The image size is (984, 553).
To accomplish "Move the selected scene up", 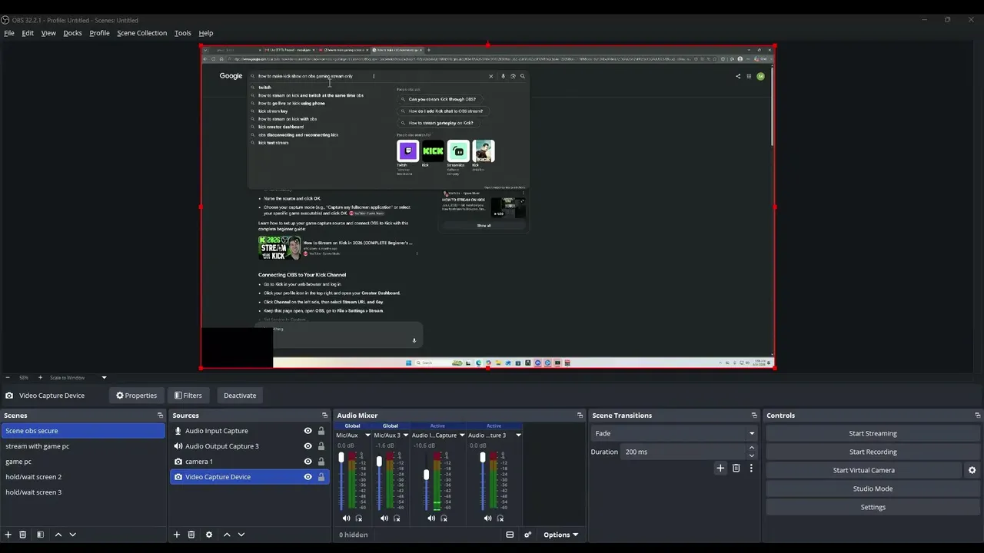I will (x=58, y=535).
